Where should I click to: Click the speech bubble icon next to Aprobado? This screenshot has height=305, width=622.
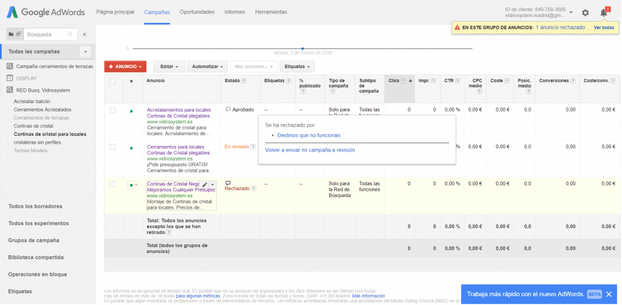(228, 109)
